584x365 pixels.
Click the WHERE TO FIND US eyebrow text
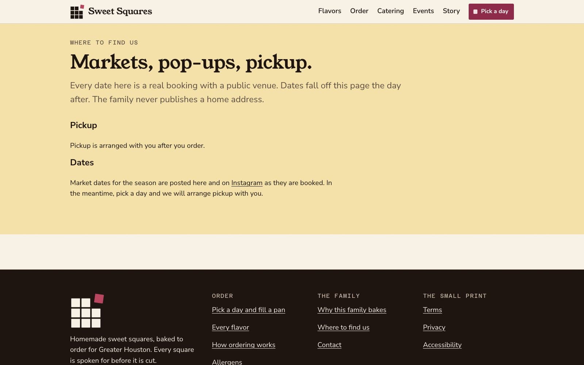[x=104, y=43]
